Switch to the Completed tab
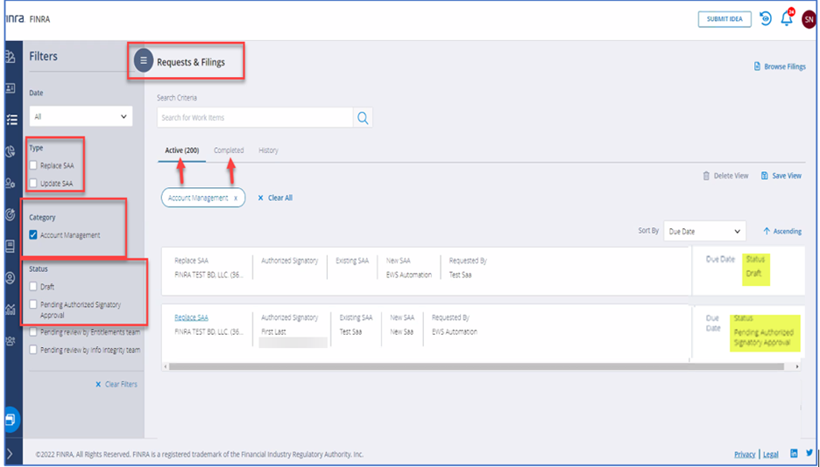The height and width of the screenshot is (467, 820). [x=229, y=150]
